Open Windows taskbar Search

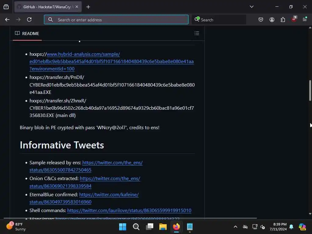[136, 227]
